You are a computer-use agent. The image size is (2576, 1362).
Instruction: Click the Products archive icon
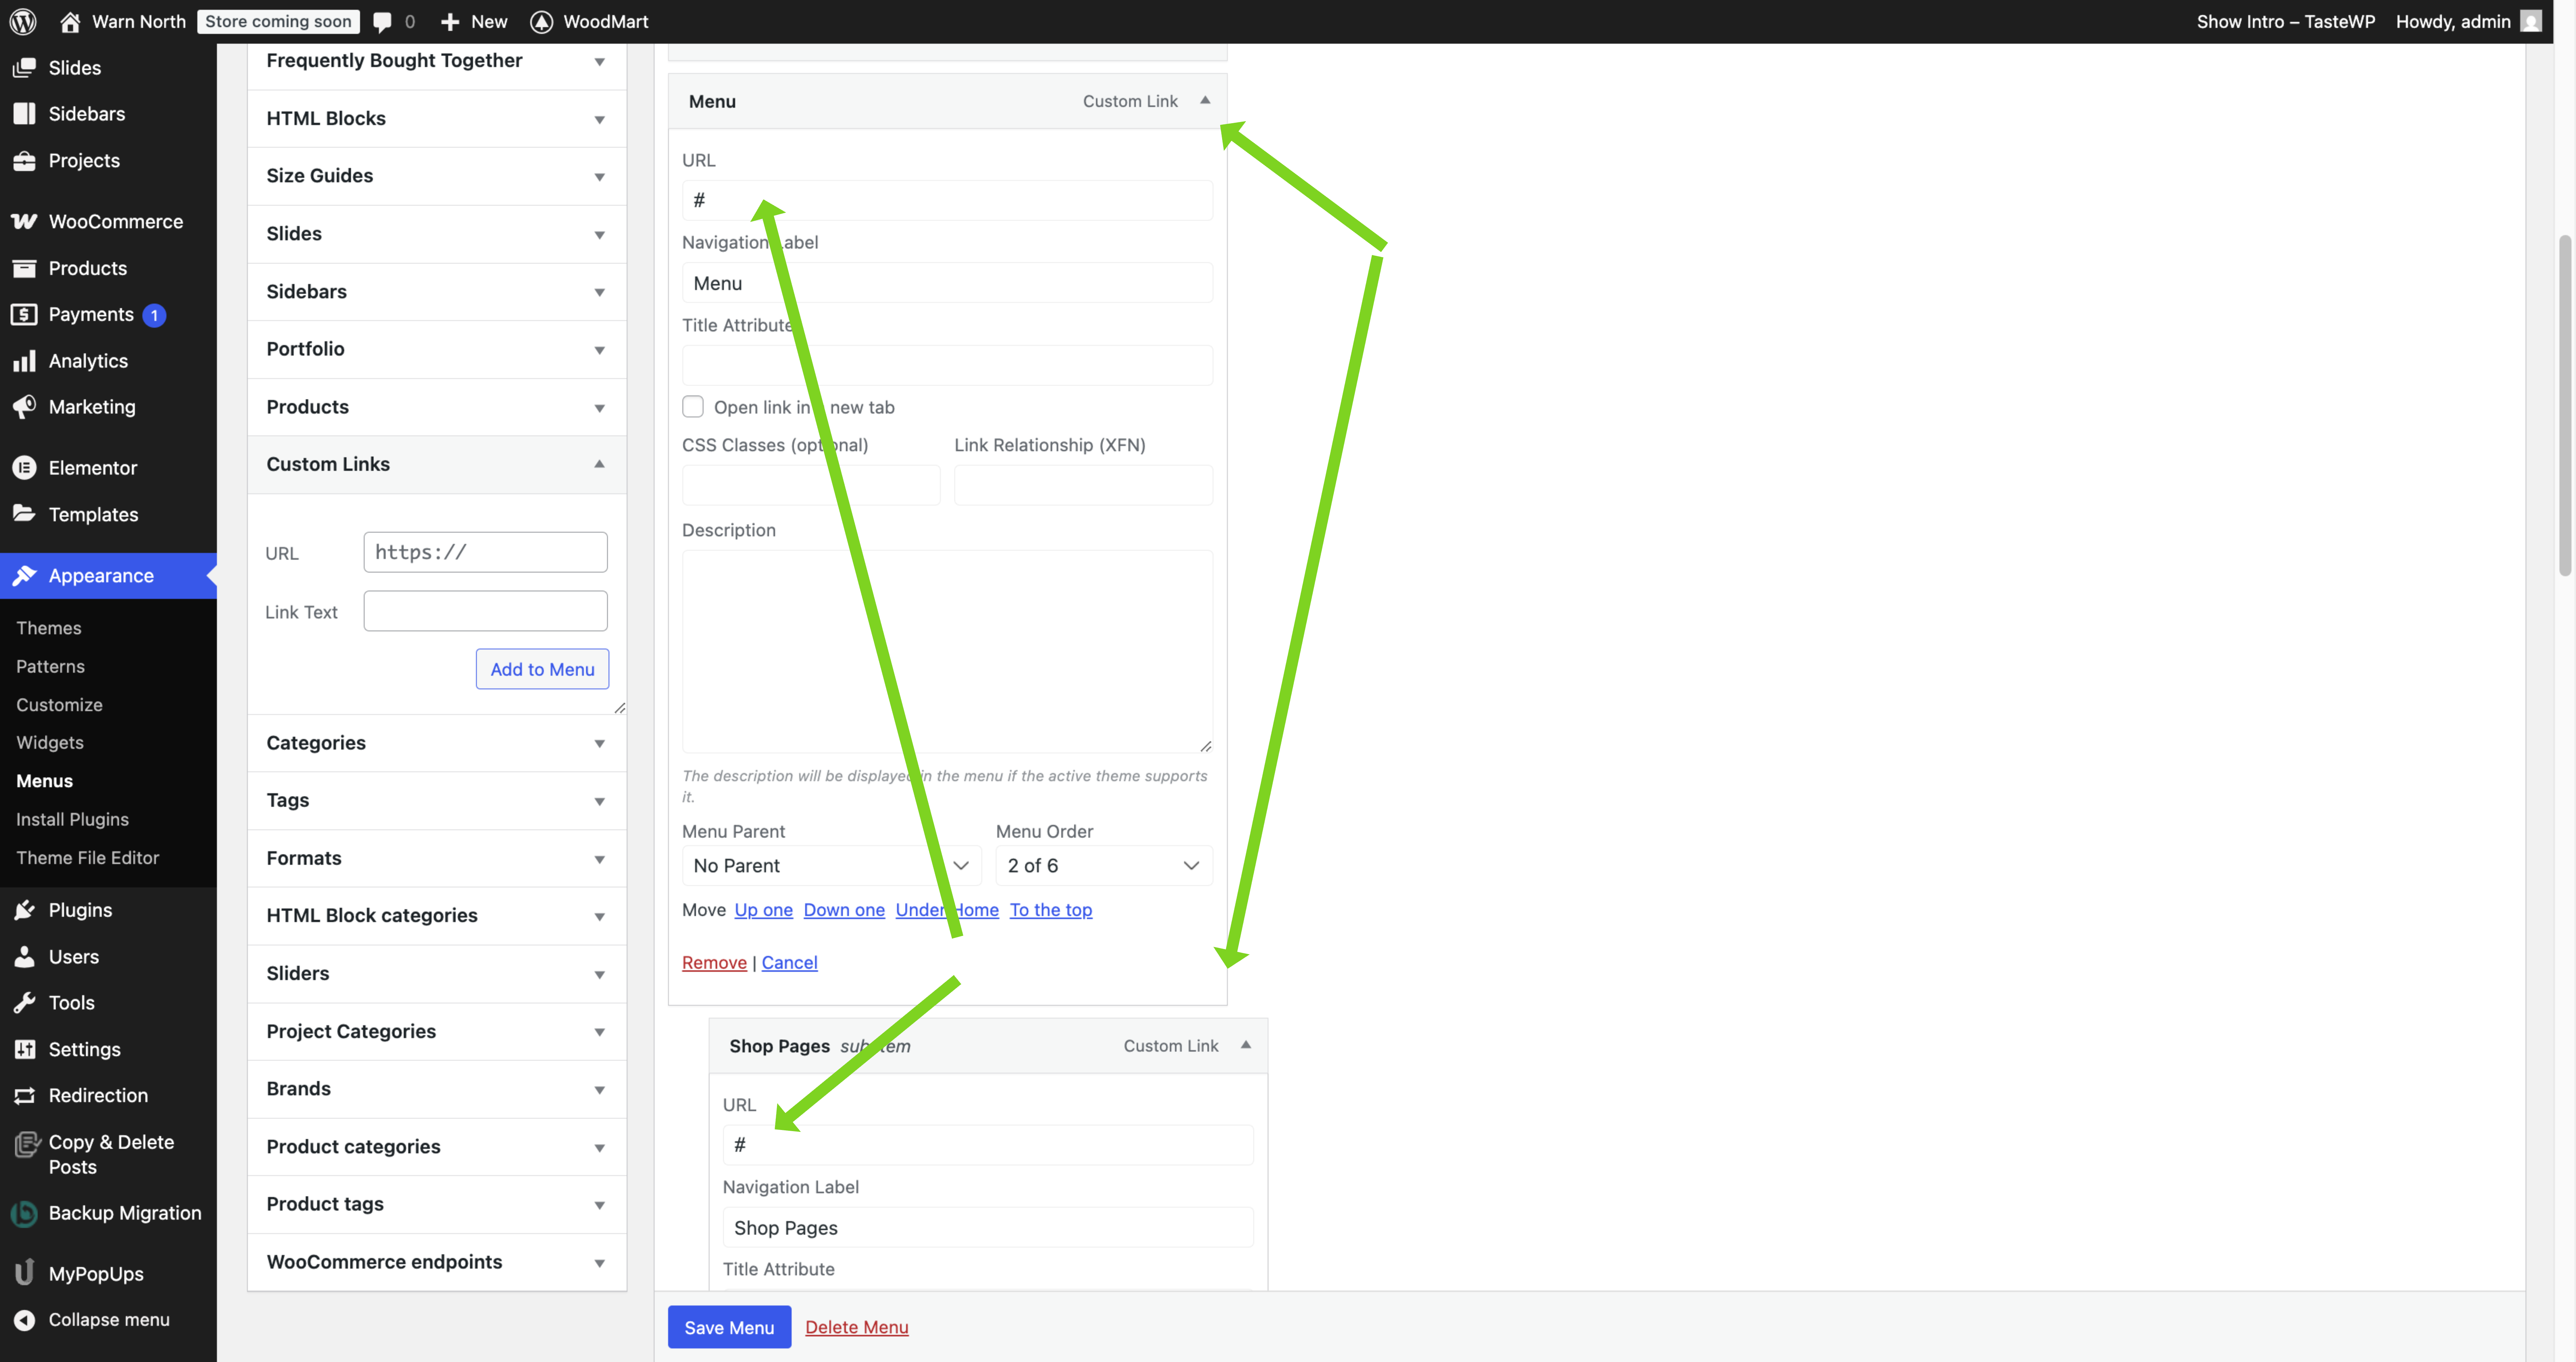pos(24,268)
